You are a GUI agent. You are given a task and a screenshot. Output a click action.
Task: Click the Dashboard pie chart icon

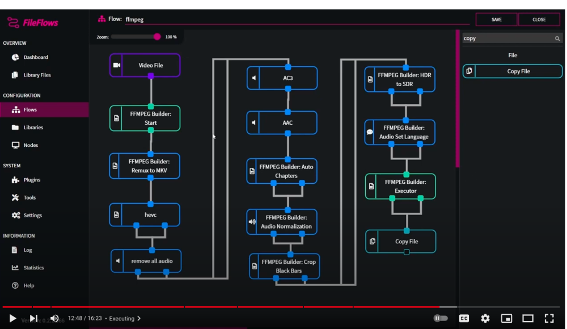click(x=15, y=57)
